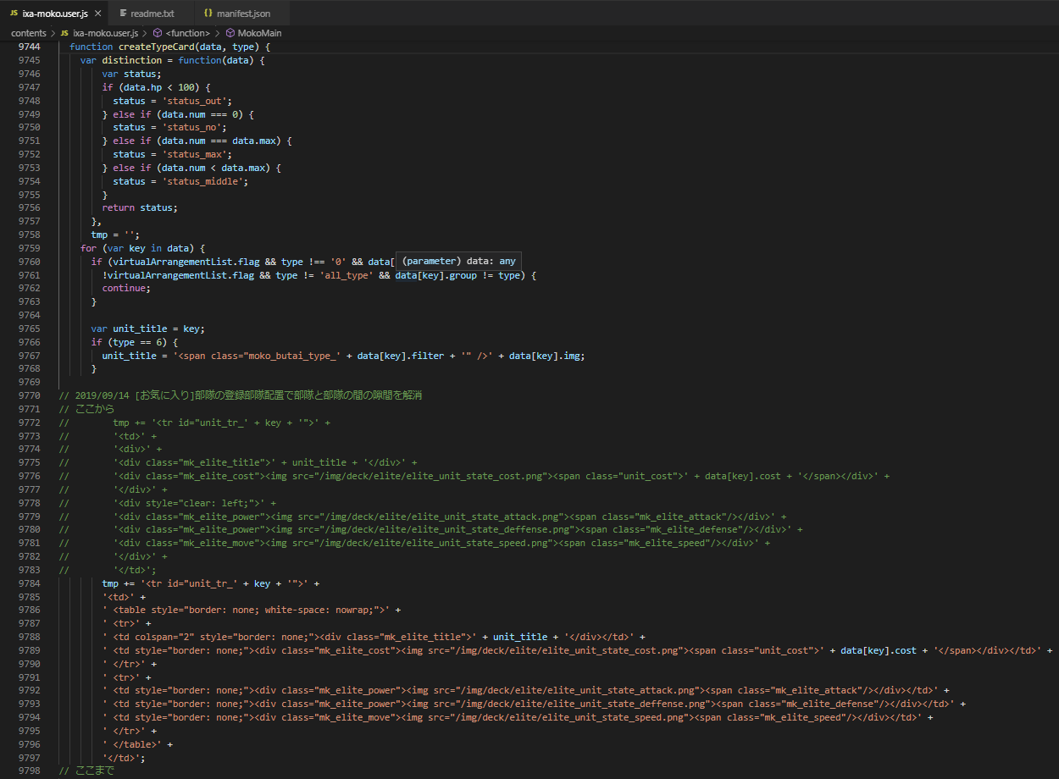Place cursor on createTypeCard function name
The height and width of the screenshot is (779, 1059).
pyautogui.click(x=155, y=47)
